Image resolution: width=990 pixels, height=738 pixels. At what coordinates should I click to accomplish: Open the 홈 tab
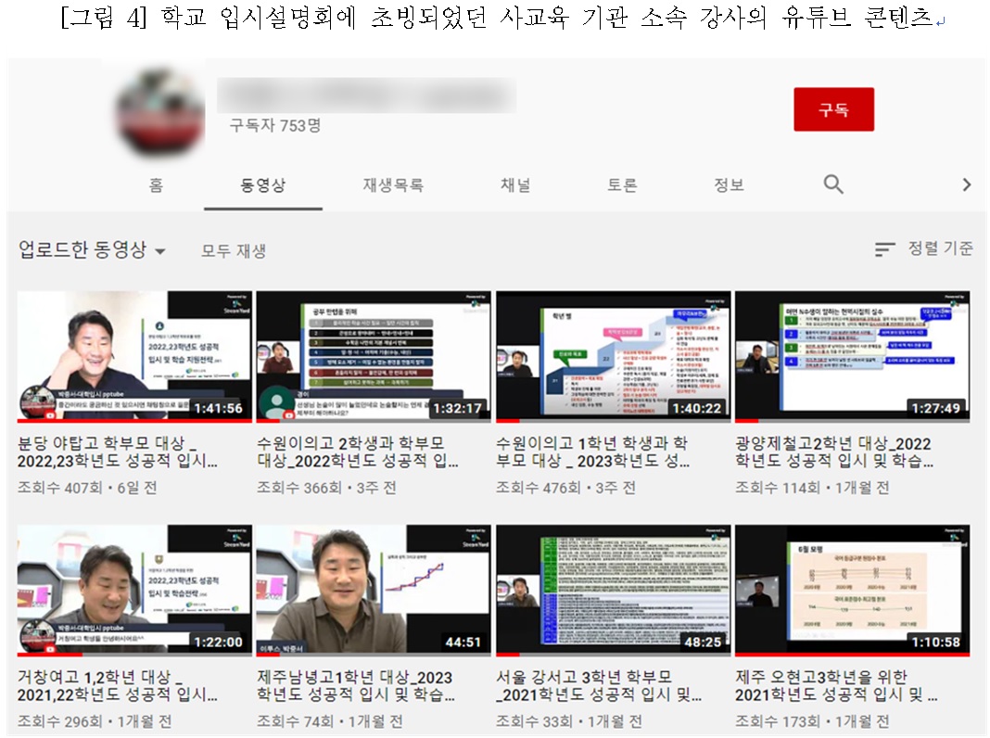pos(156,185)
